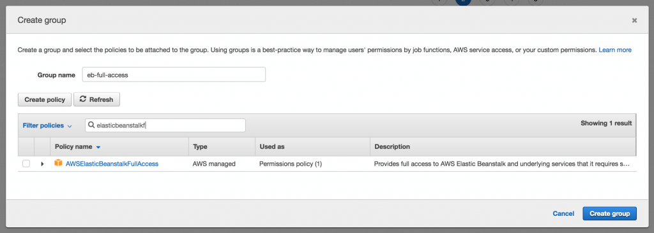Expand the AWSElasticBeanstalkFullAccess policy row
The image size is (654, 233).
click(42, 164)
